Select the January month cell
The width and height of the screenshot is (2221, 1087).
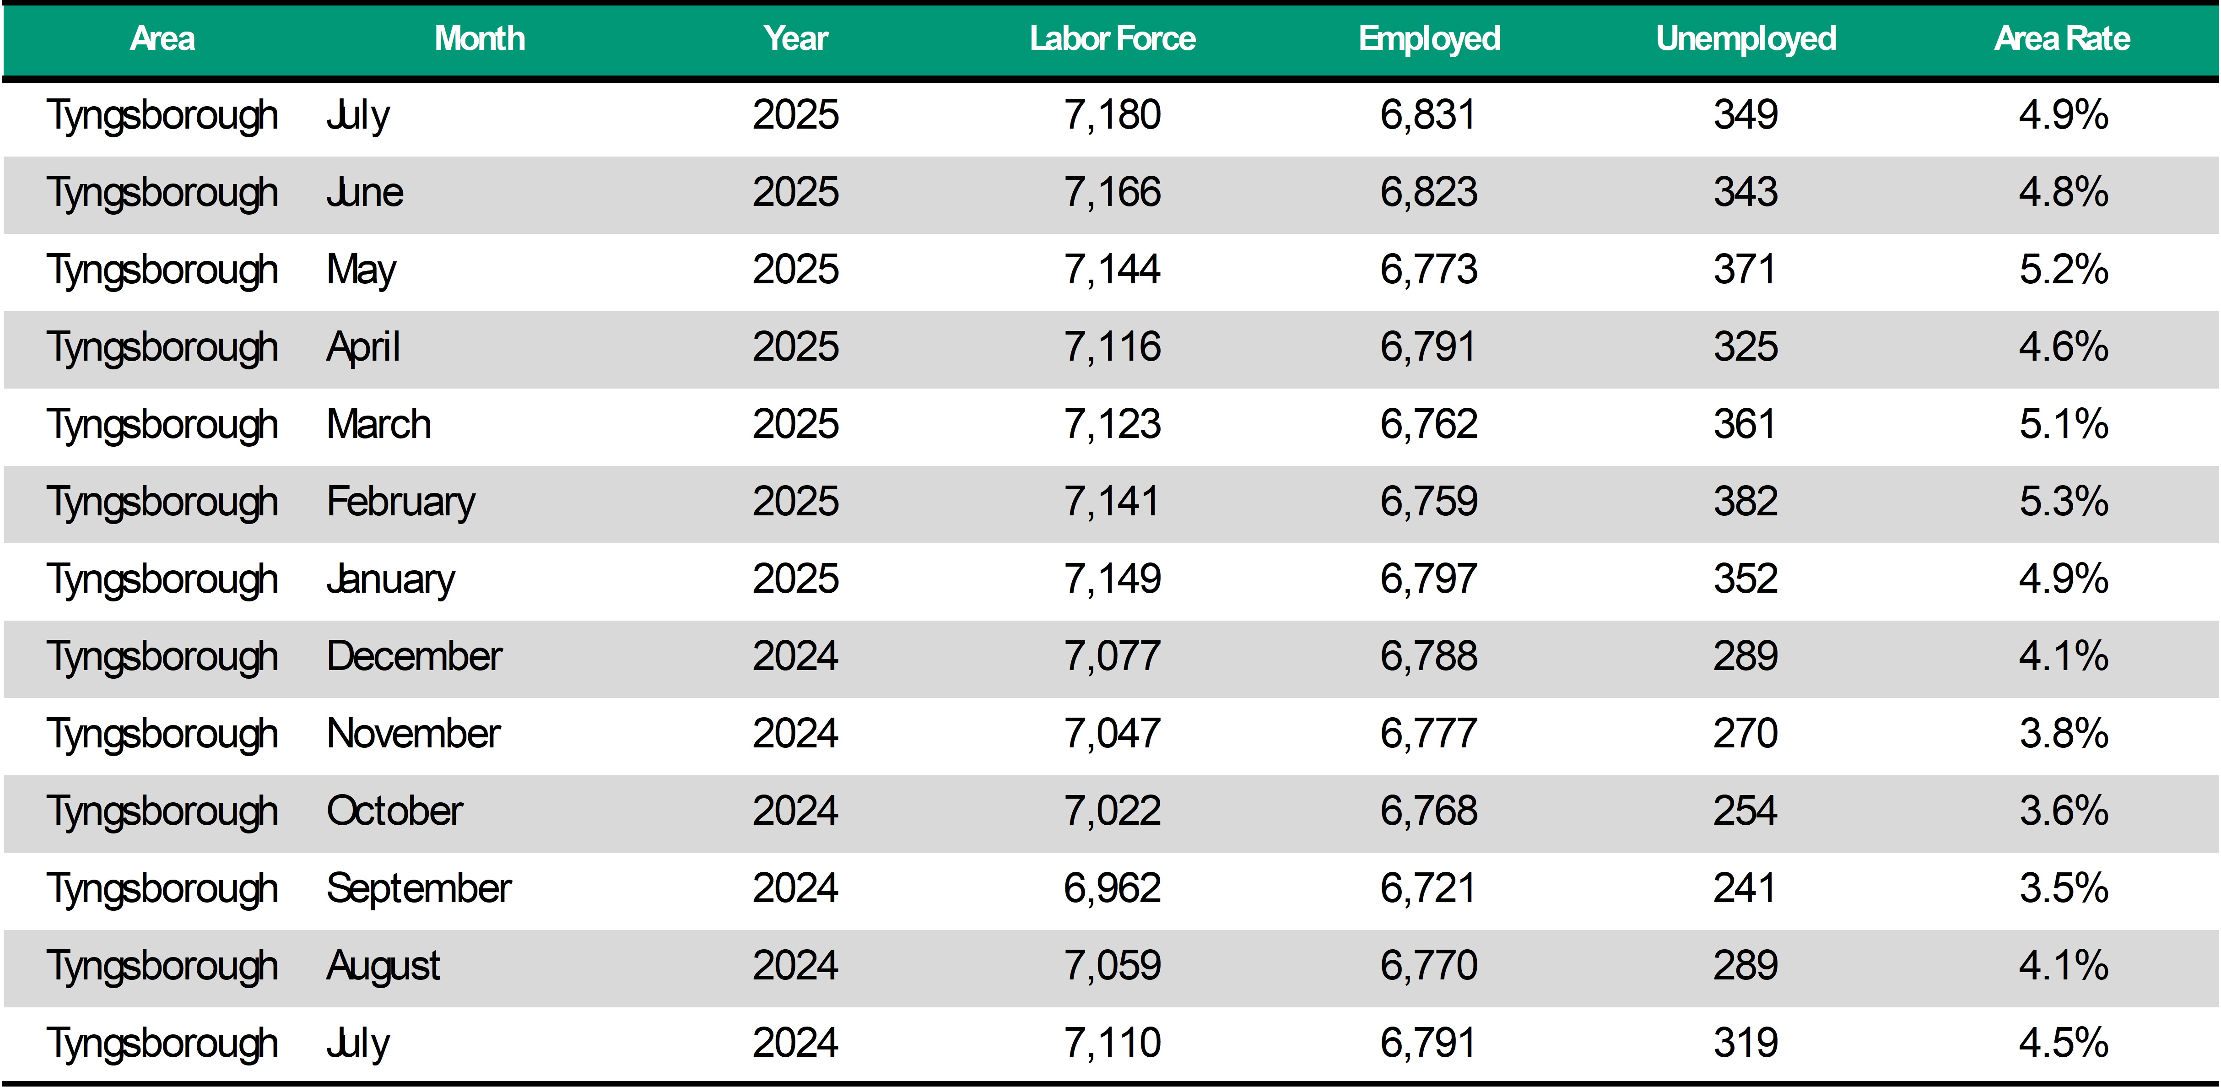pyautogui.click(x=390, y=579)
